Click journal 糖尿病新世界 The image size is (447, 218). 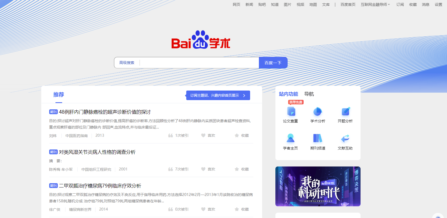(80, 210)
